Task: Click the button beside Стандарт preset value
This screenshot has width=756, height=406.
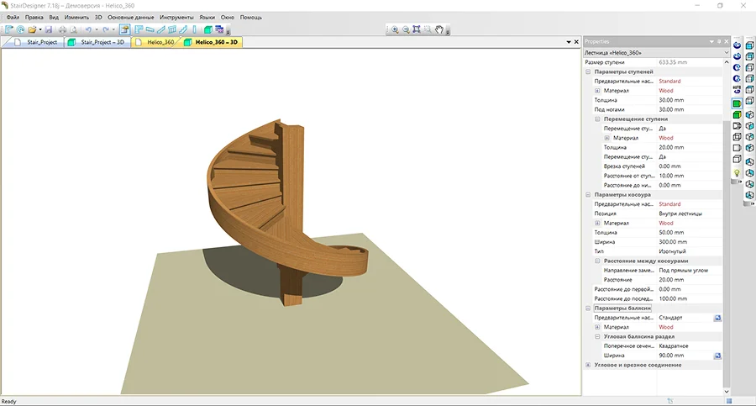Action: click(717, 318)
